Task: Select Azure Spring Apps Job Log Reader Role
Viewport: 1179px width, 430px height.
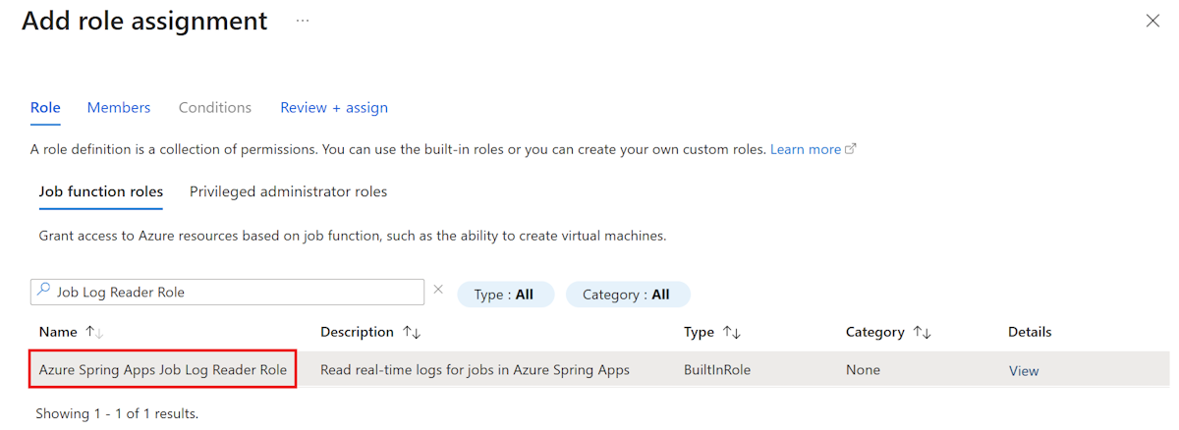Action: point(163,370)
